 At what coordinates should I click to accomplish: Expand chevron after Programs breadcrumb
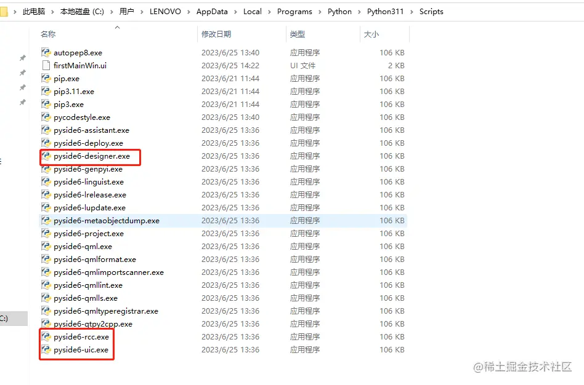tap(320, 12)
